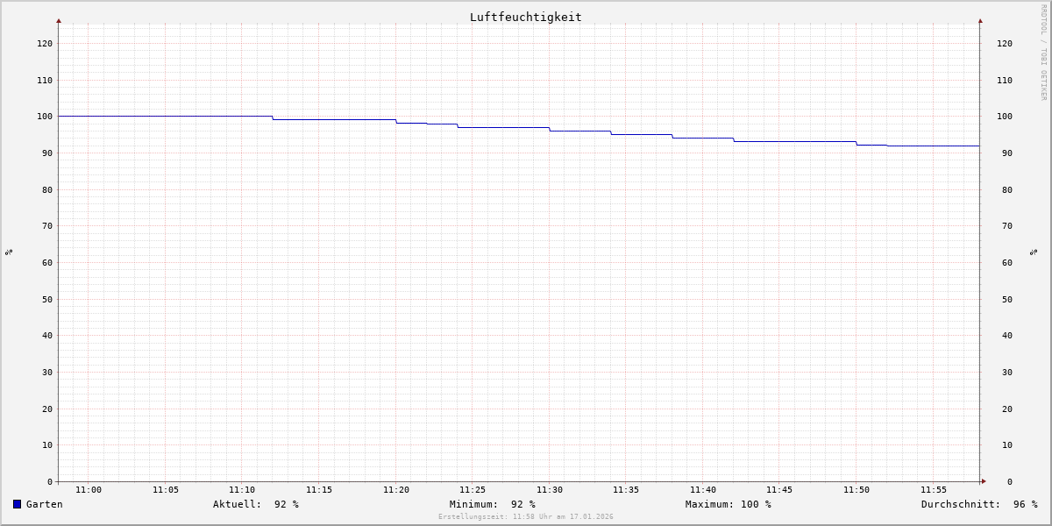The width and height of the screenshot is (1052, 526).
Task: Click the 120 label on right axis
Action: tap(1005, 43)
